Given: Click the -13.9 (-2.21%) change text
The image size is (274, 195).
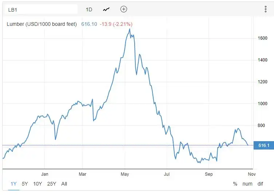Looking at the screenshot, I should pos(116,24).
